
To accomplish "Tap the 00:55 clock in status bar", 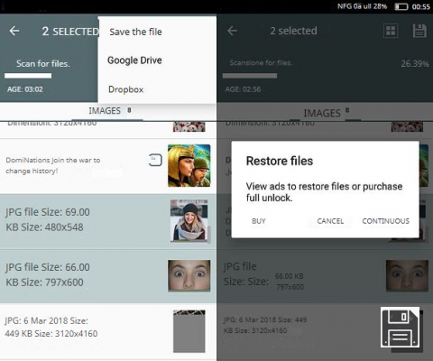I will [421, 6].
